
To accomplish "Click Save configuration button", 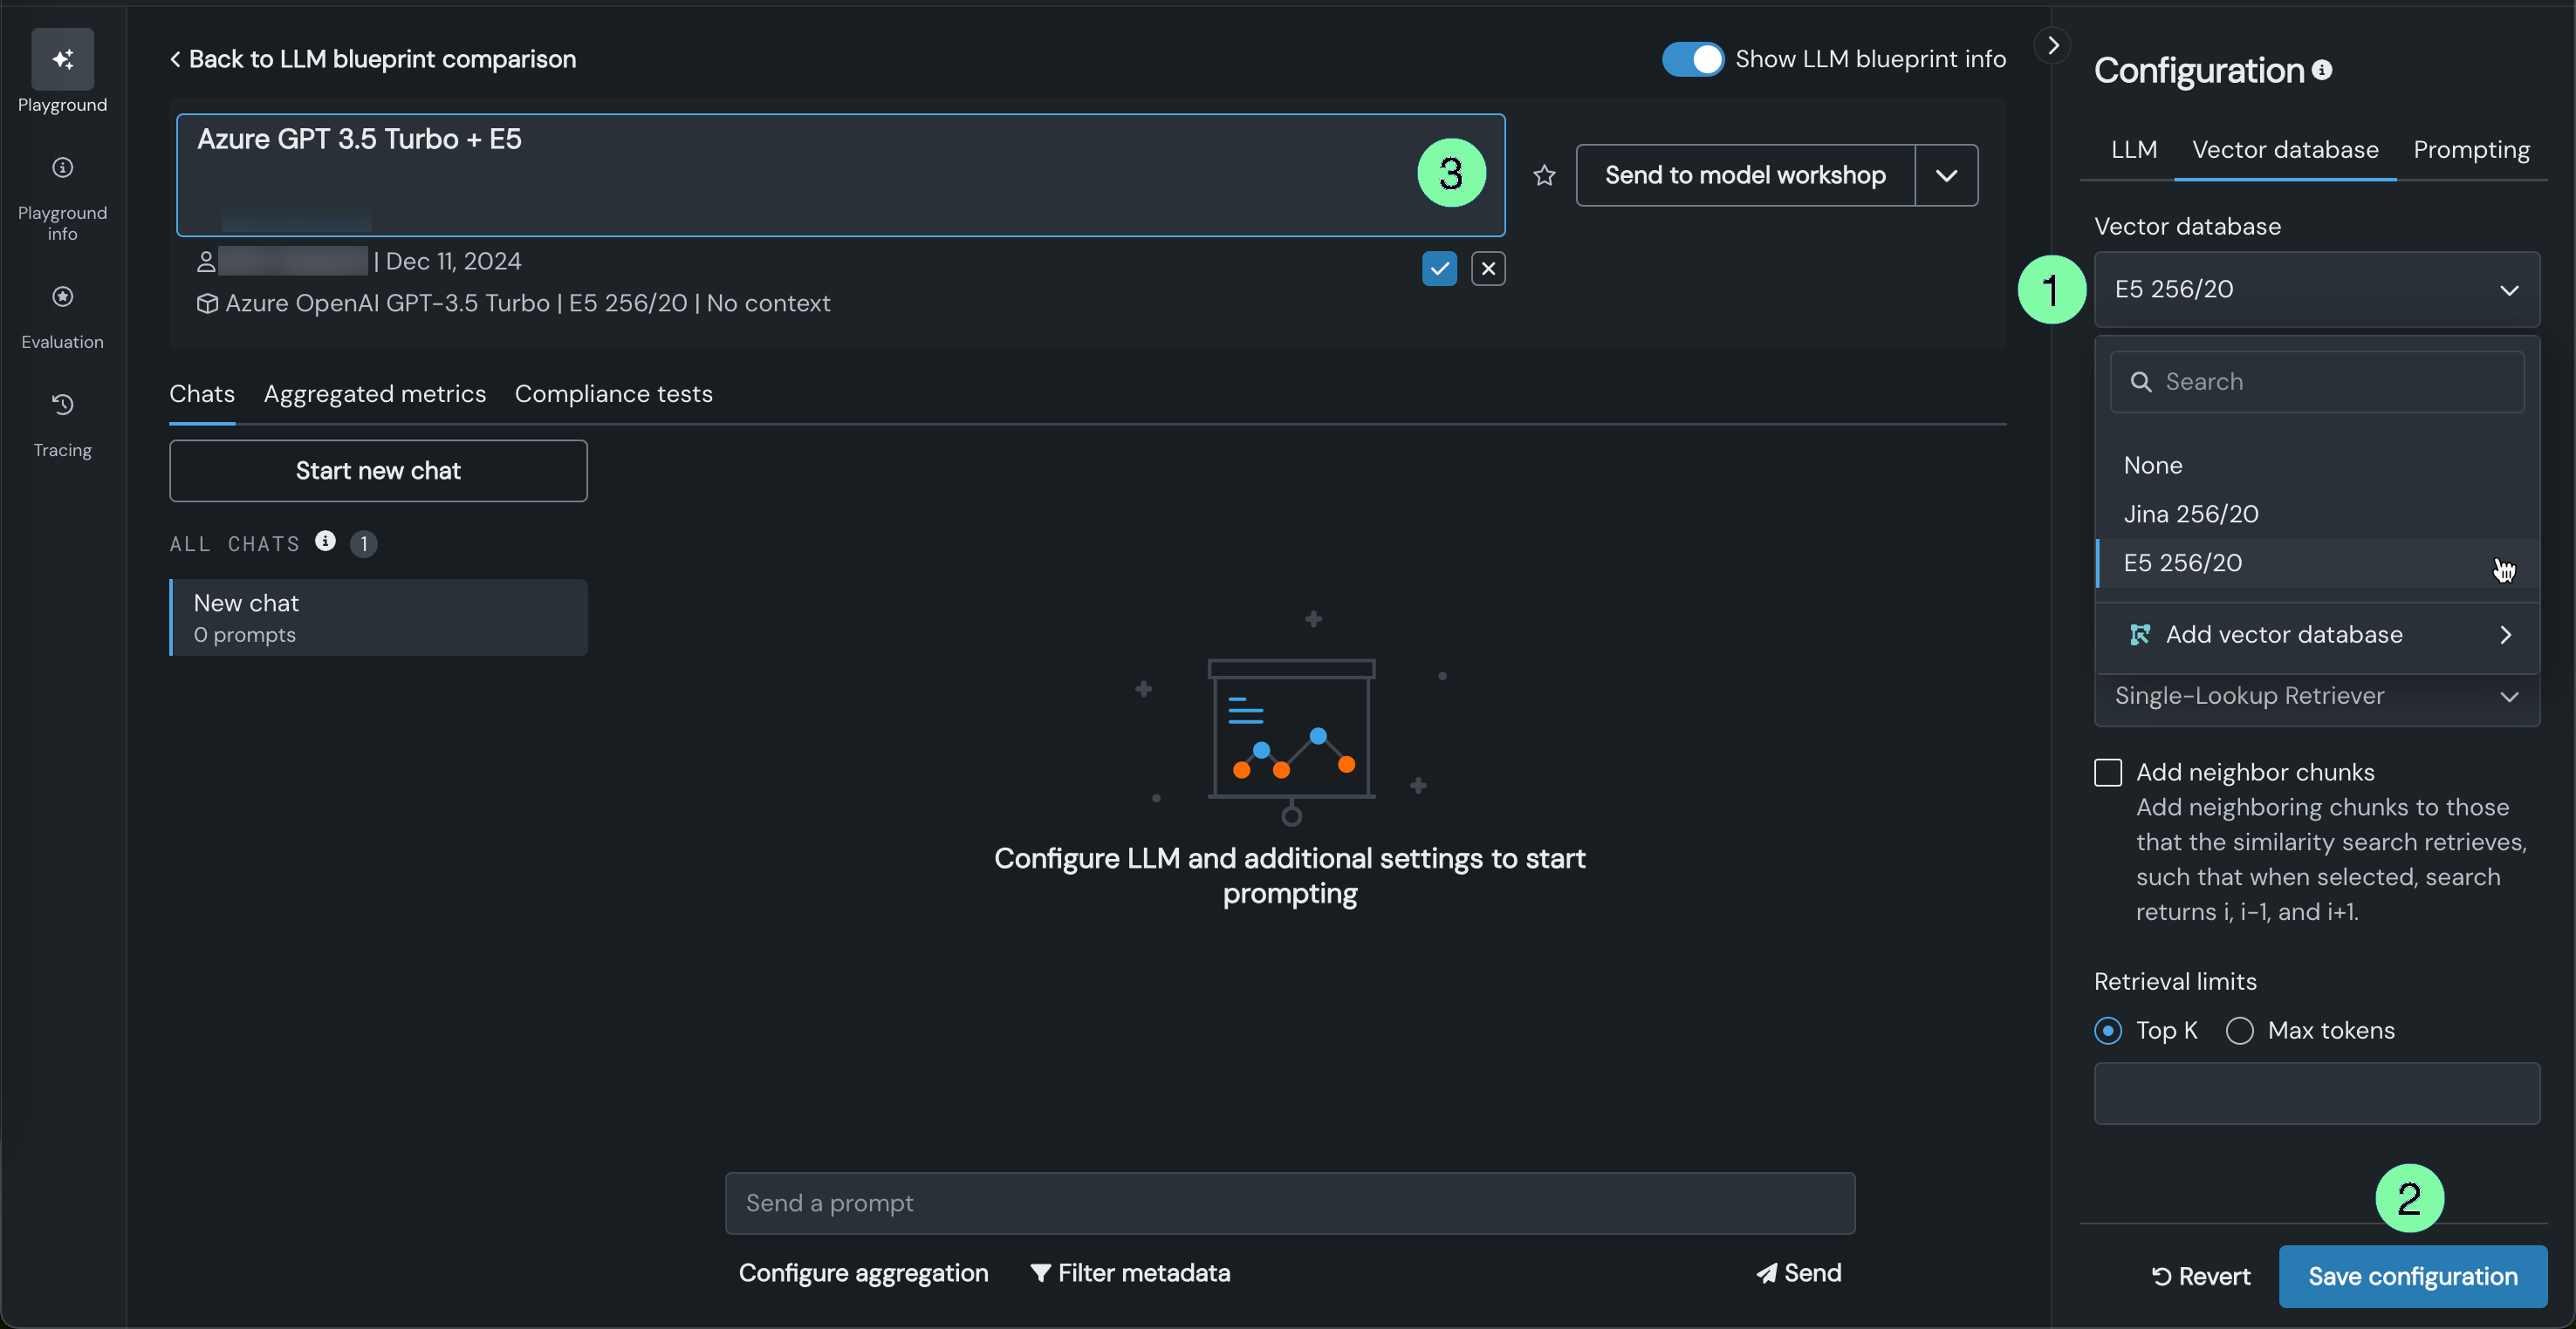I will pyautogui.click(x=2412, y=1276).
